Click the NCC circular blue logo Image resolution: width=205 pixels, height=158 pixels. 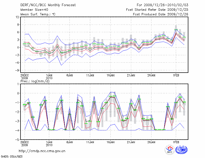click(181, 150)
